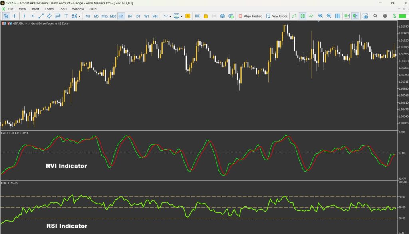Open the MetaEditor IDE
The image size is (409, 234).
coord(197,16)
